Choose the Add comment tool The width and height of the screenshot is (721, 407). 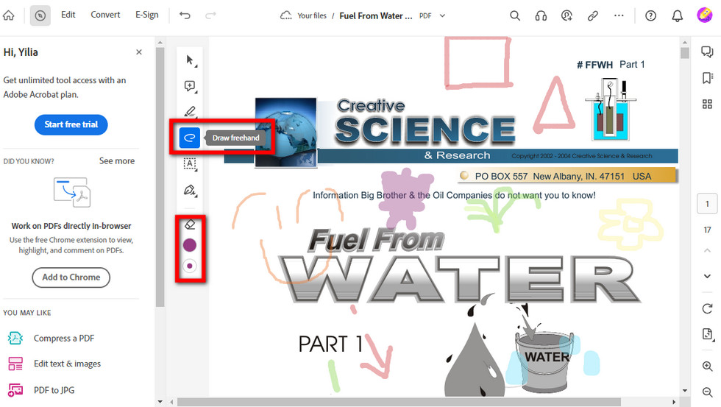click(x=190, y=86)
